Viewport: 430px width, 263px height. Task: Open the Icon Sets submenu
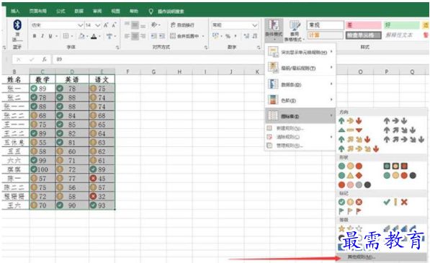click(x=300, y=116)
